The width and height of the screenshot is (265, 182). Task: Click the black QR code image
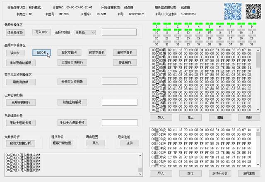(x=253, y=12)
